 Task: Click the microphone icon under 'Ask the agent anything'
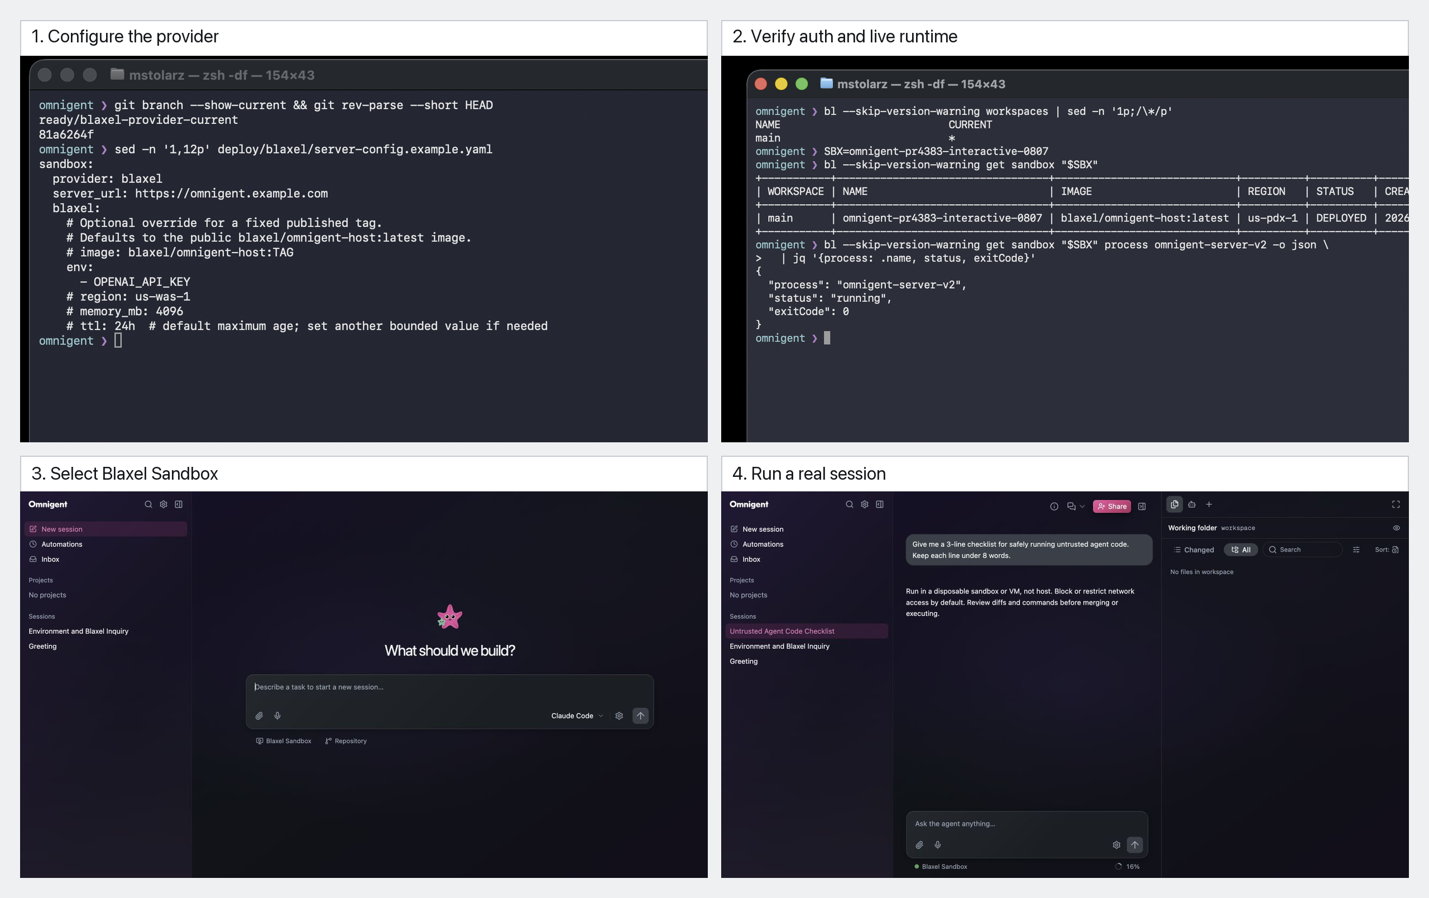point(938,844)
